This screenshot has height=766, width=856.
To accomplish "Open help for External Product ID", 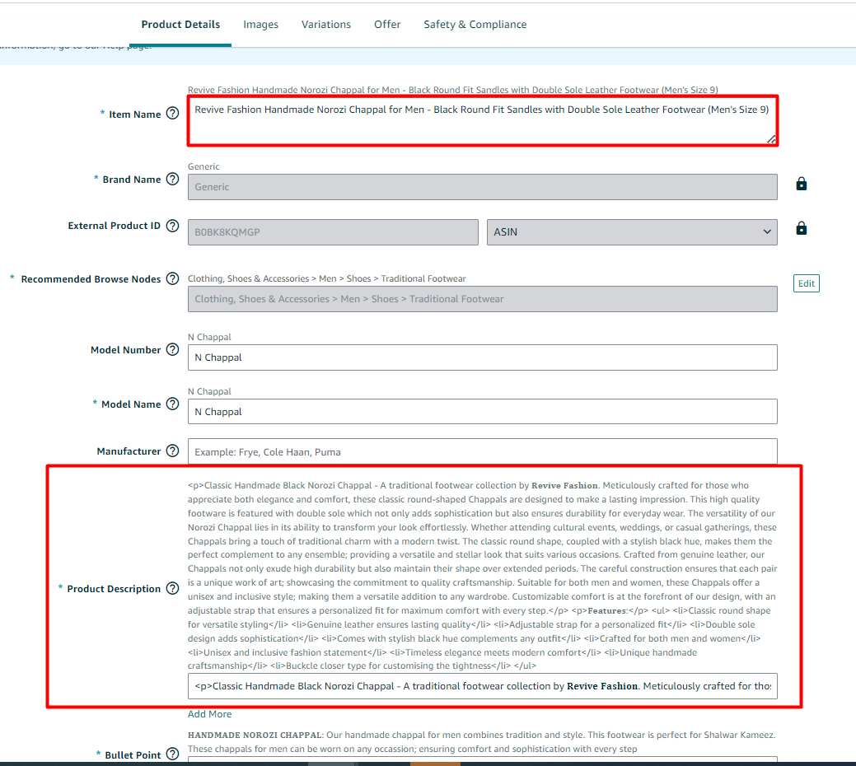I will pos(172,226).
